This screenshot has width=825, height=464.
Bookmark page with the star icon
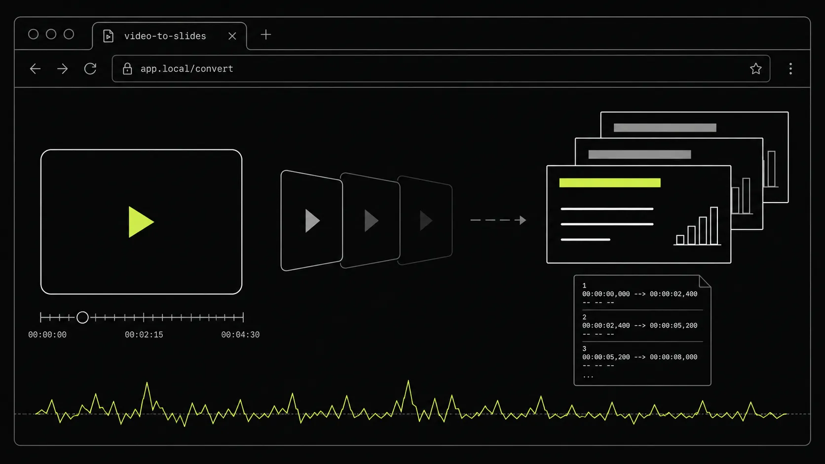point(755,69)
